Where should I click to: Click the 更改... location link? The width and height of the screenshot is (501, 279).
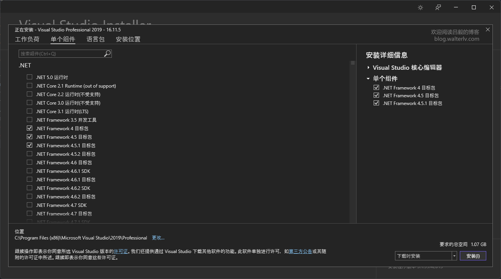(x=158, y=238)
